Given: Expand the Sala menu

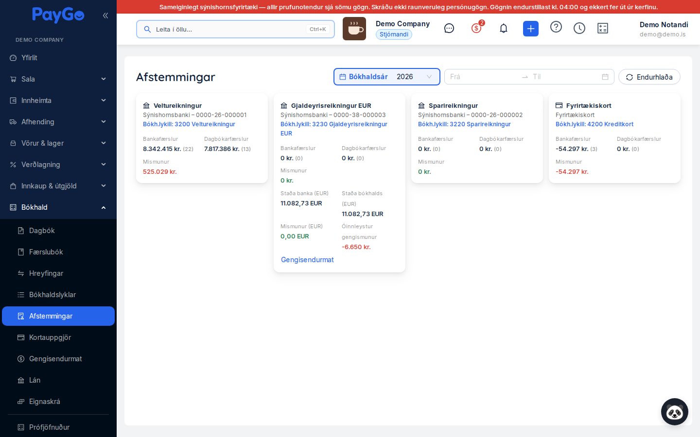Looking at the screenshot, I should tap(58, 79).
